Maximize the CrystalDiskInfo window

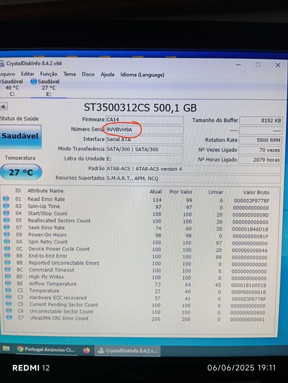[258, 65]
